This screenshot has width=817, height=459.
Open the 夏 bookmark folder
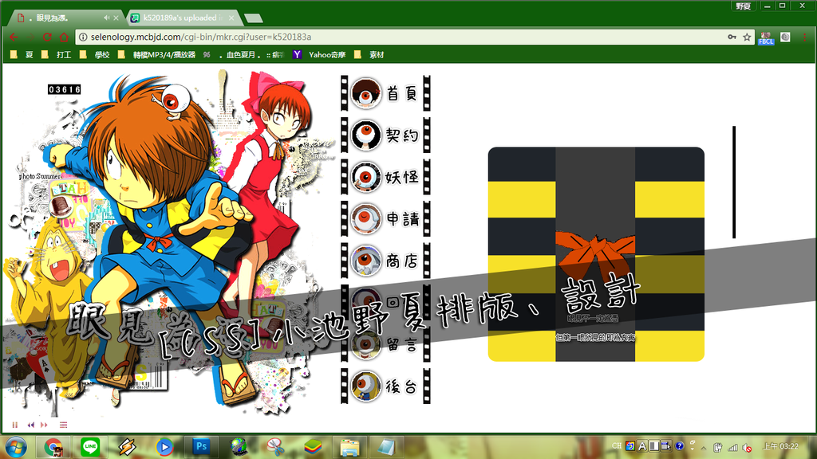tap(22, 55)
